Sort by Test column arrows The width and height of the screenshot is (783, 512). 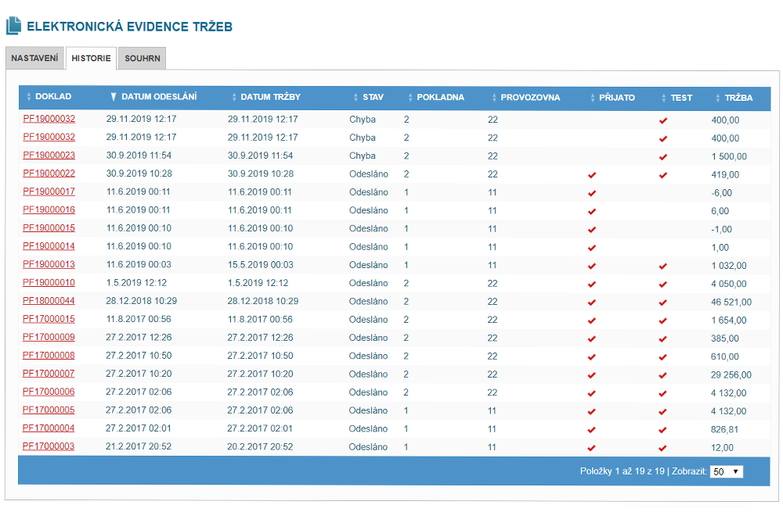point(664,98)
